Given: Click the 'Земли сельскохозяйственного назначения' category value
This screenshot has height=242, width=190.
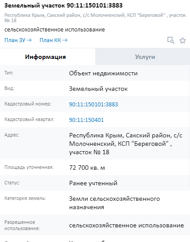Looking at the screenshot, I should pyautogui.click(x=114, y=203).
